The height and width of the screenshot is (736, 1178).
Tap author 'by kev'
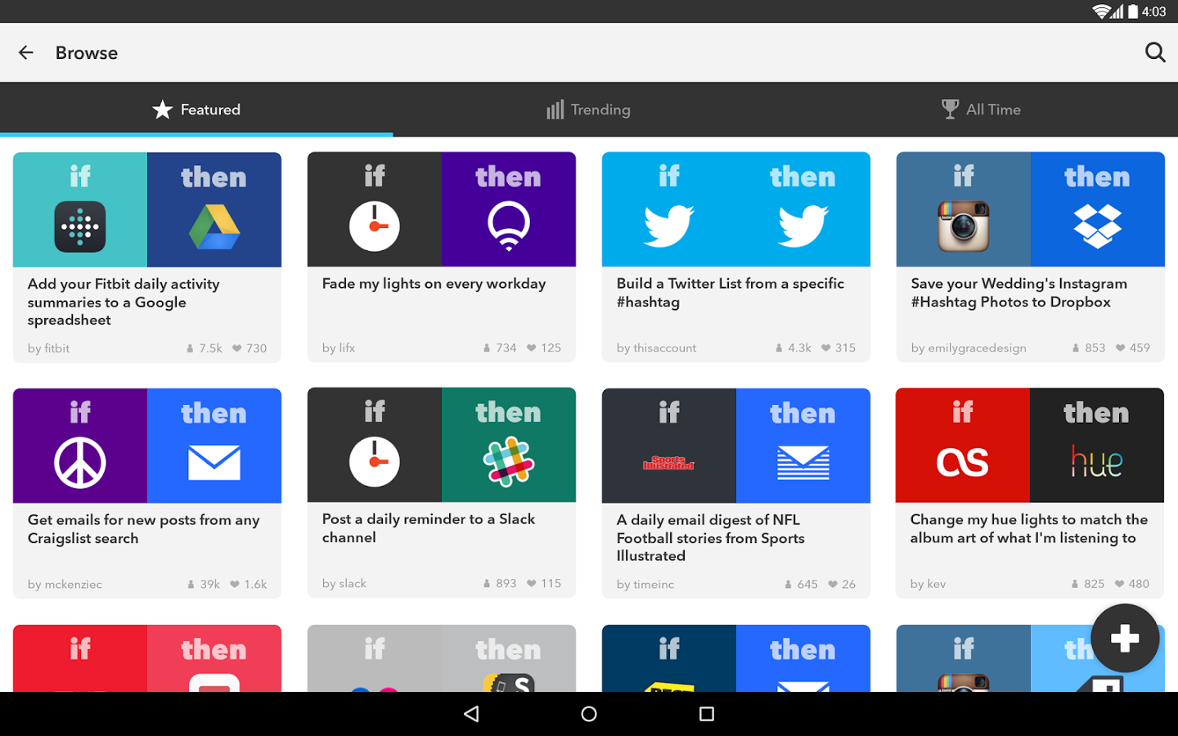(x=928, y=583)
